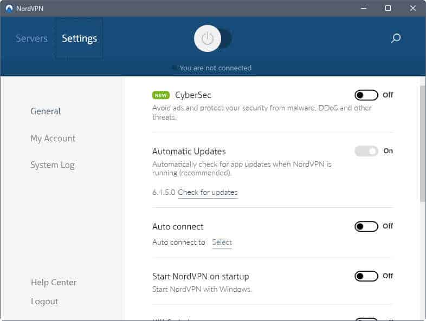Click the Check for updates link
This screenshot has height=321, width=426.
coord(208,193)
